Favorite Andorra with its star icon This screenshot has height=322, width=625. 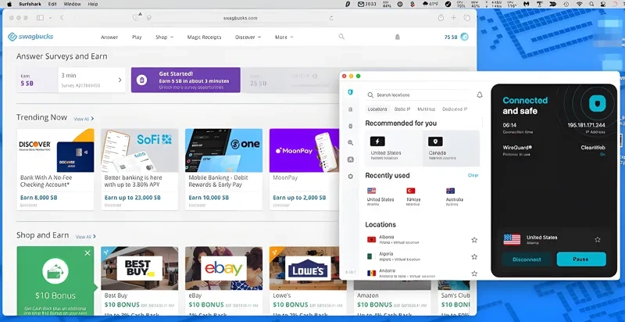pyautogui.click(x=474, y=274)
